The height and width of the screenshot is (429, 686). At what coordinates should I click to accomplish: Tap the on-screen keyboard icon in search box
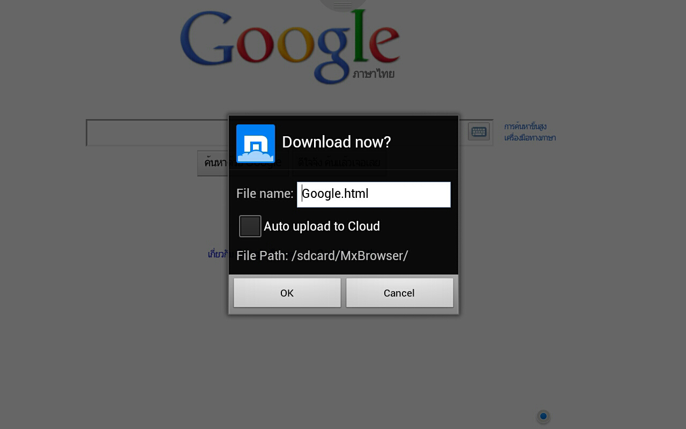[x=479, y=131]
